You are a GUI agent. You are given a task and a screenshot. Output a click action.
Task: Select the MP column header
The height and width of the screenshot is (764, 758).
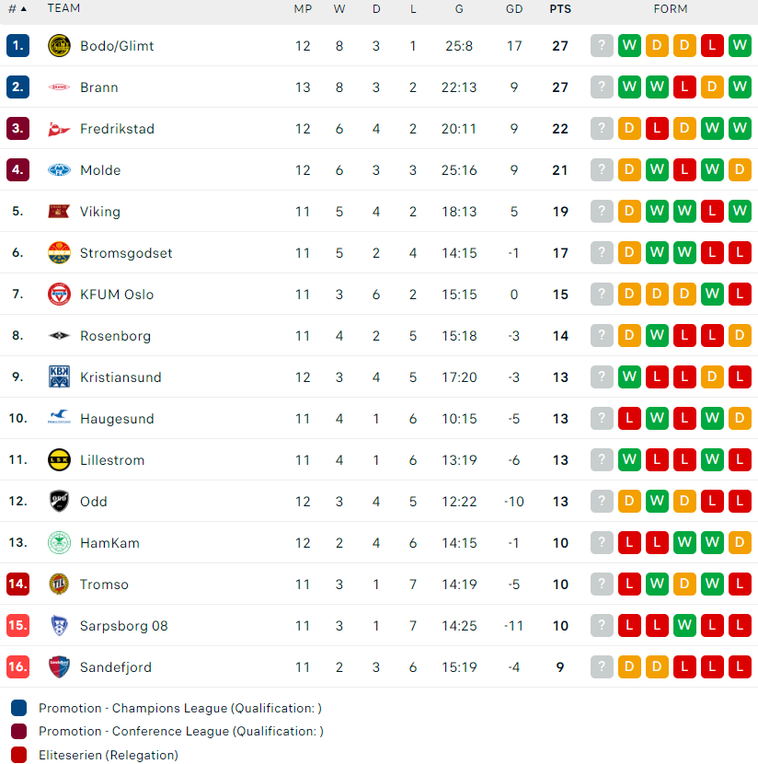point(303,9)
